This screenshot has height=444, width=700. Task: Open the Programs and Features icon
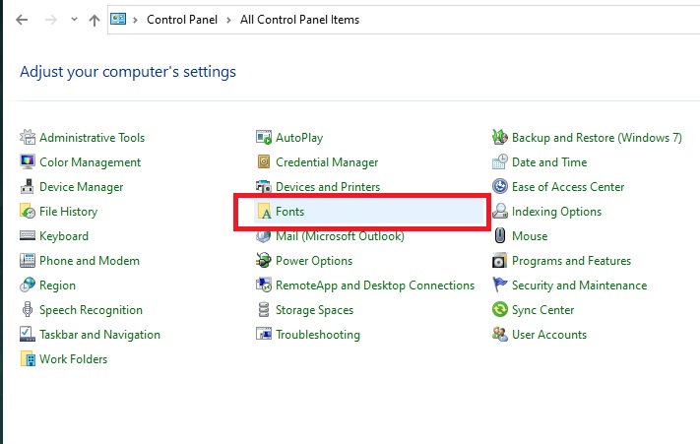499,260
